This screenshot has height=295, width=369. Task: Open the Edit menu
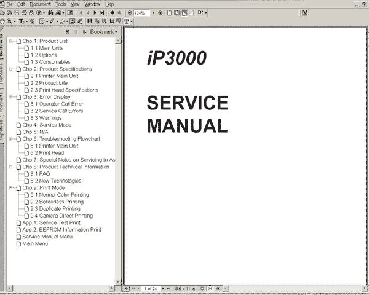tap(21, 4)
